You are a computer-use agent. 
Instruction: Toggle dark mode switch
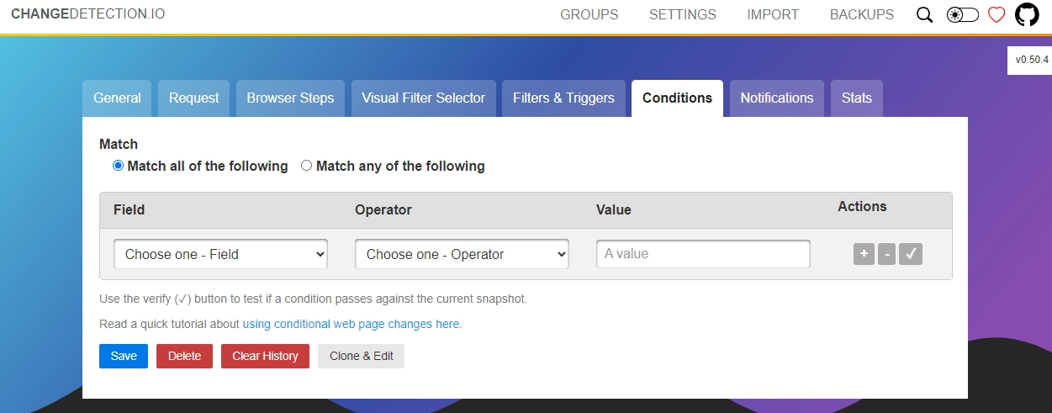[x=962, y=14]
